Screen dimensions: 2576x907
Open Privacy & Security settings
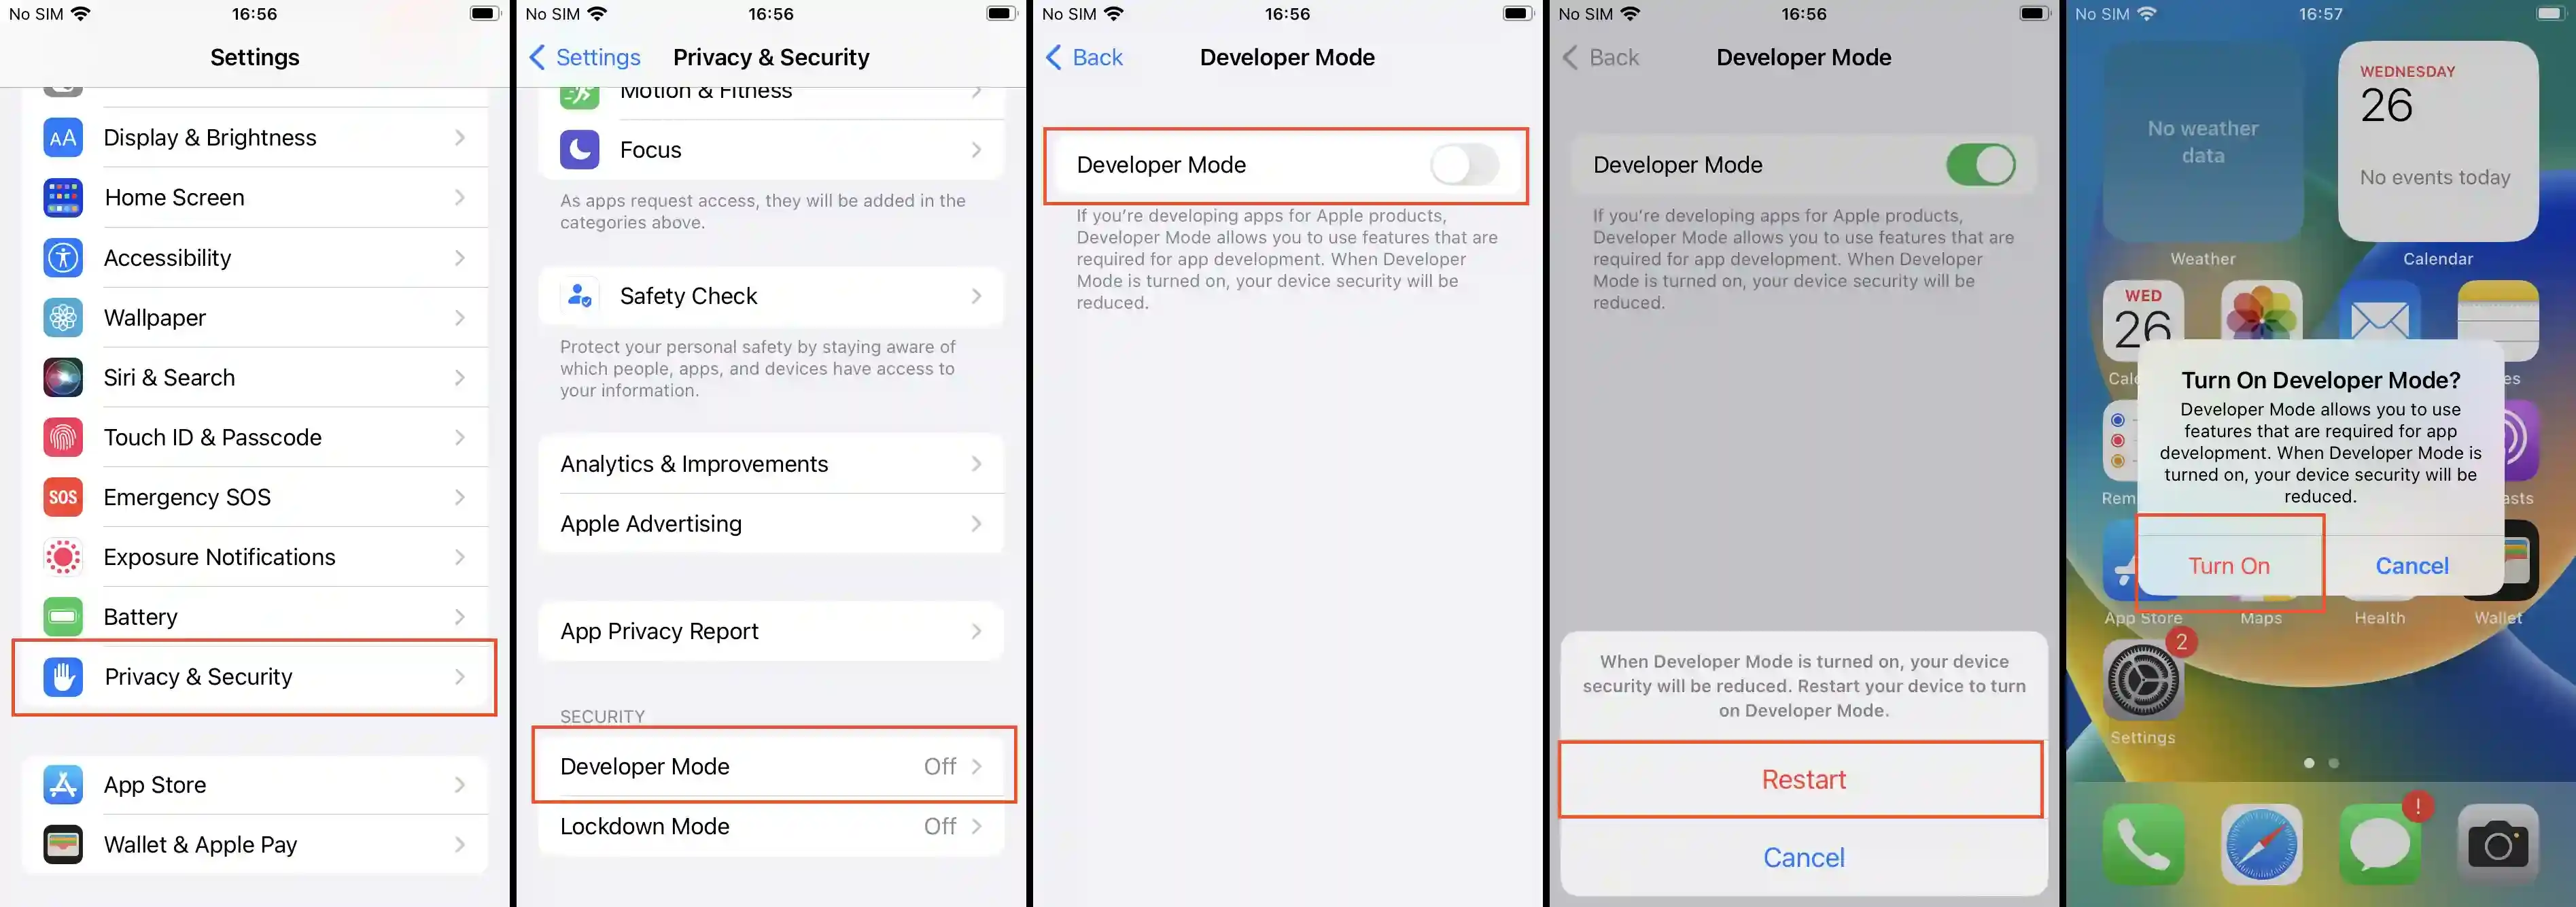(x=255, y=675)
